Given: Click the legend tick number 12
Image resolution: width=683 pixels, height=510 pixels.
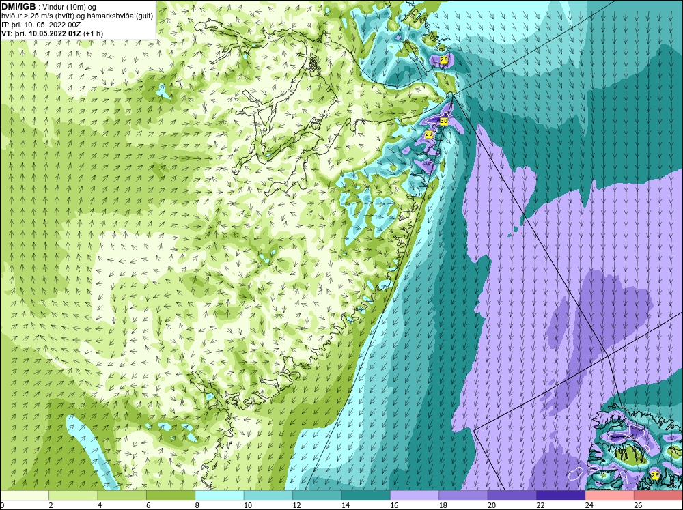Looking at the screenshot, I should [x=296, y=505].
